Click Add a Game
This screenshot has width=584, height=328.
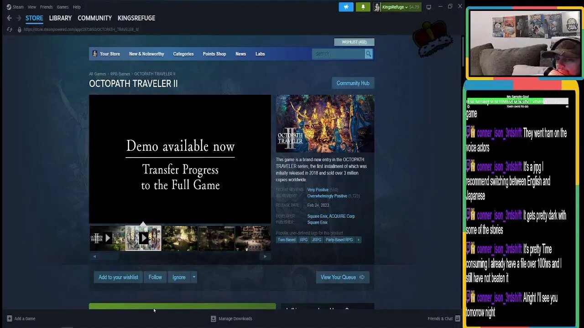tap(21, 318)
